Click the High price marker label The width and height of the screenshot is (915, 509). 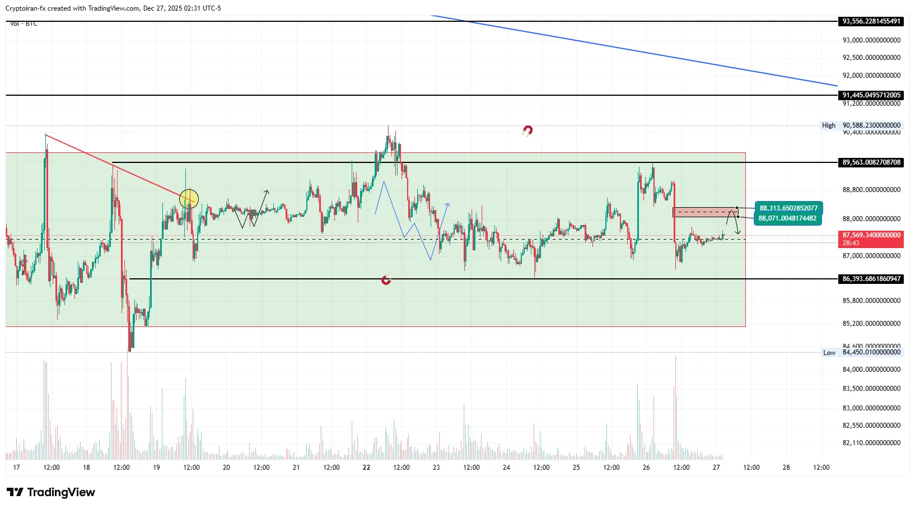(828, 125)
